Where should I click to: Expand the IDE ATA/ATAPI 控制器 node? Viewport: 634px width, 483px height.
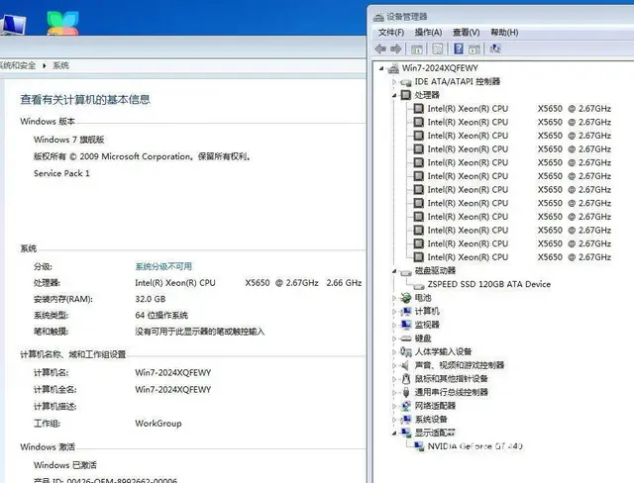point(394,82)
